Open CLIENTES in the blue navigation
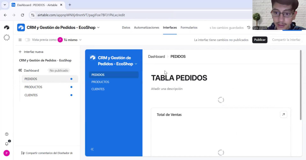The width and height of the screenshot is (306, 160). [x=114, y=89]
